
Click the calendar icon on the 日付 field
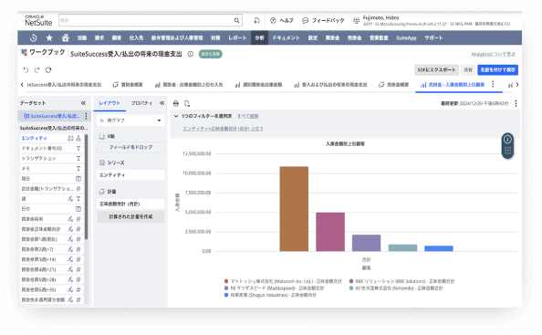coord(78,209)
